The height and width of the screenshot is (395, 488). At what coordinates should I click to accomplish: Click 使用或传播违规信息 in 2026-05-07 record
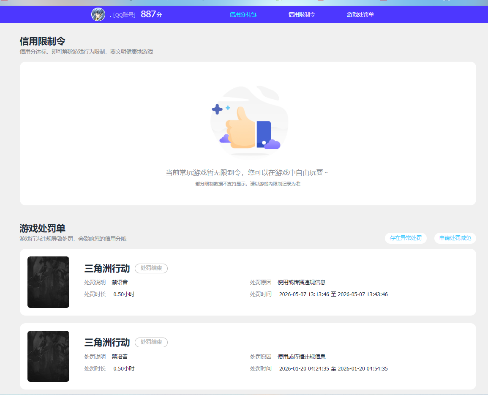(301, 282)
